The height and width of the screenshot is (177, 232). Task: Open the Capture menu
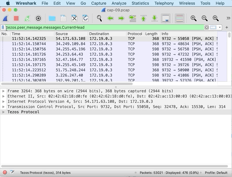pyautogui.click(x=99, y=3)
